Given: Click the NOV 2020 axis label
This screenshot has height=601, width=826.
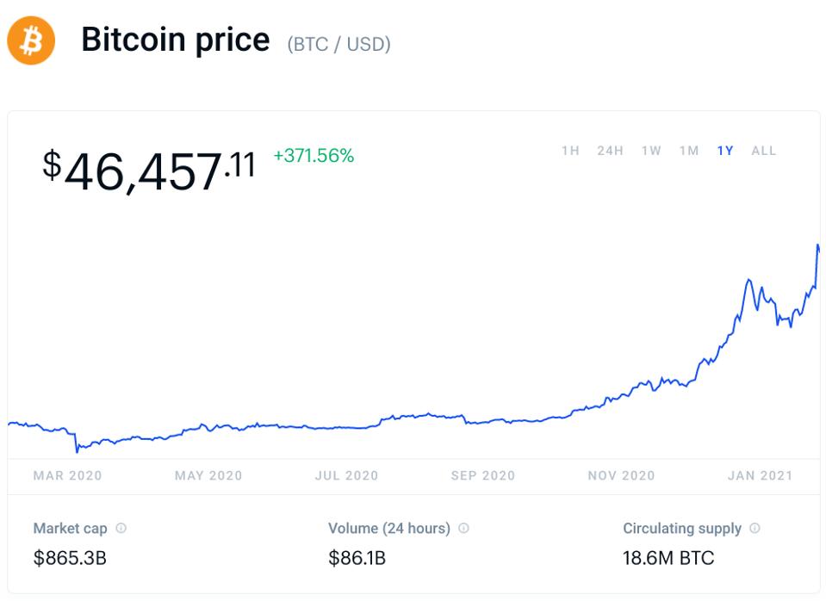Looking at the screenshot, I should point(621,475).
